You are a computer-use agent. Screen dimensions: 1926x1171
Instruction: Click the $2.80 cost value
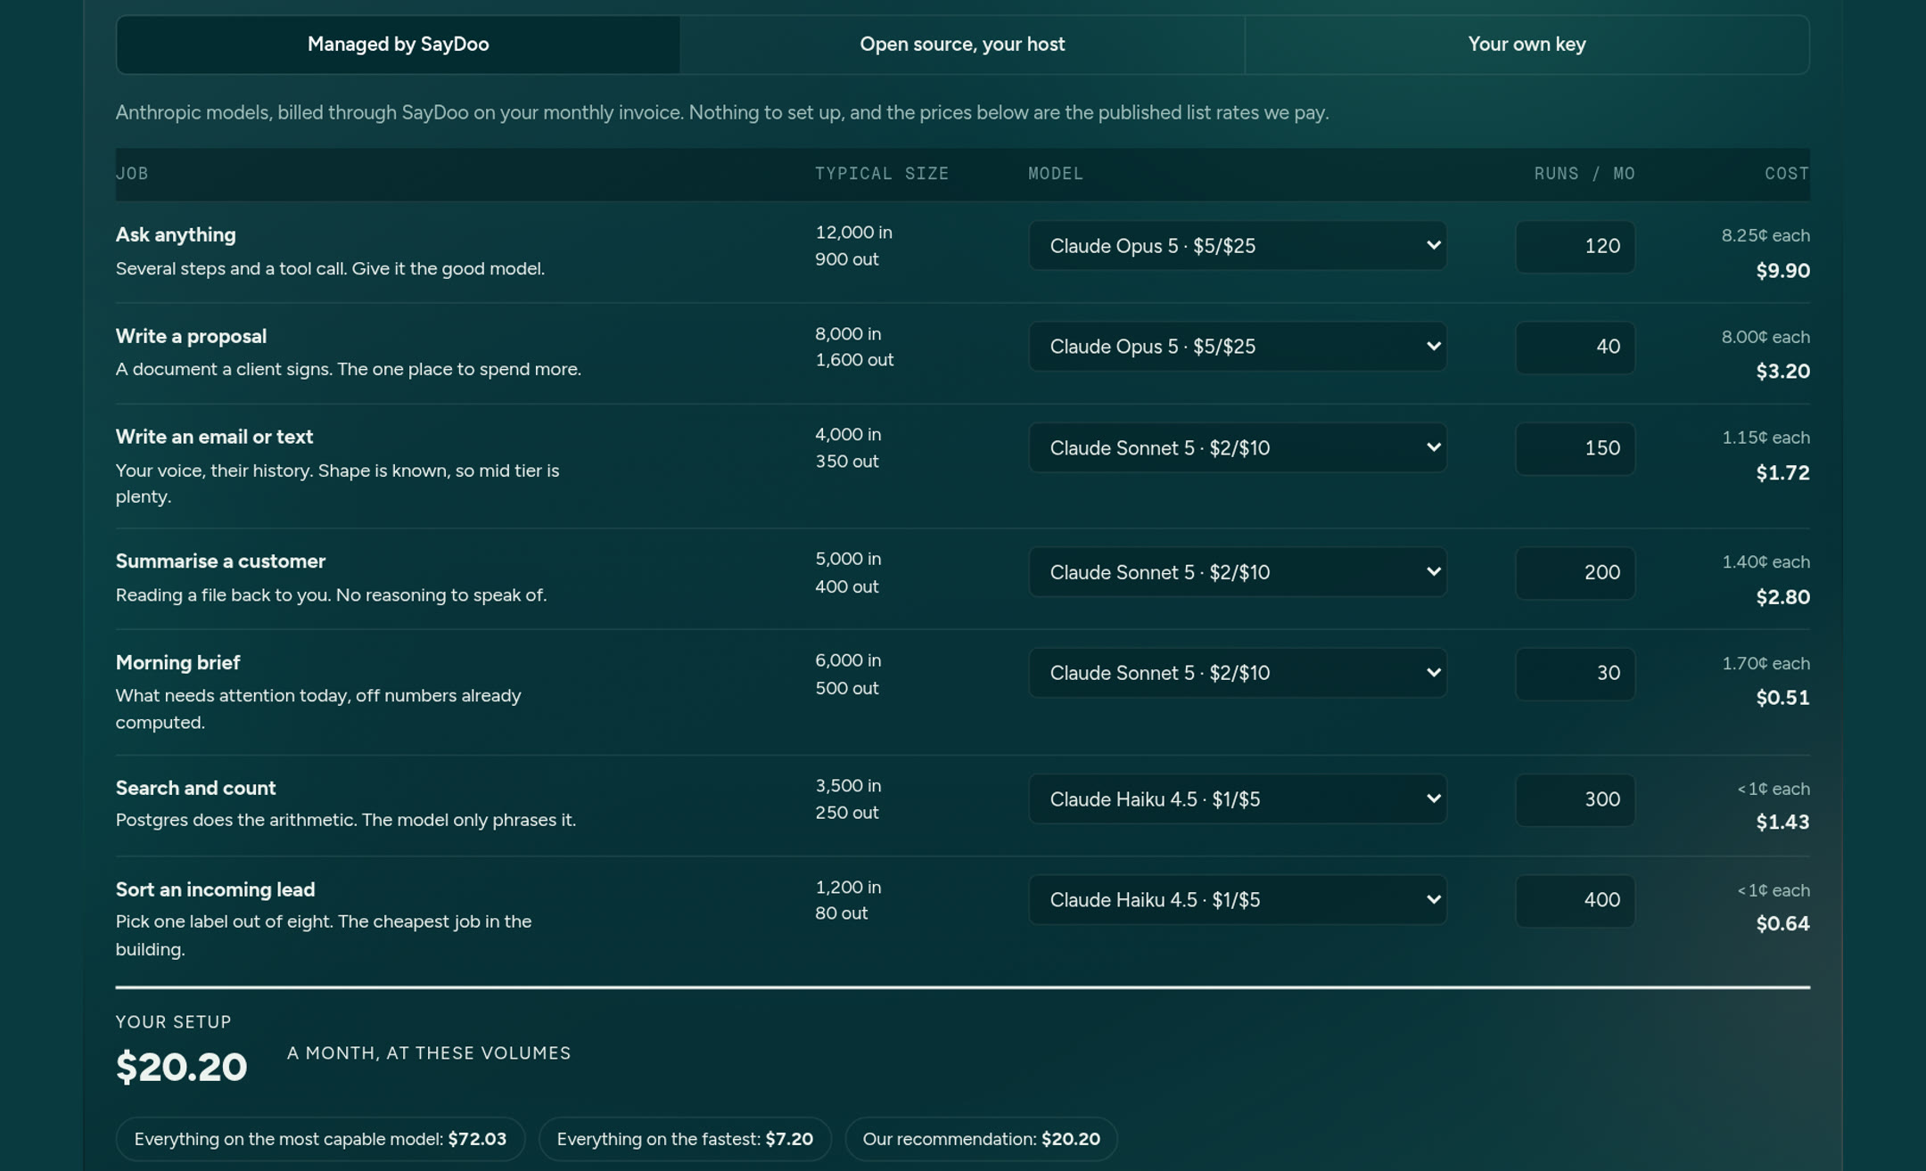tap(1782, 597)
